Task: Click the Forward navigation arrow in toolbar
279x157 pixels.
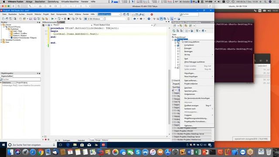Action: (141, 19)
